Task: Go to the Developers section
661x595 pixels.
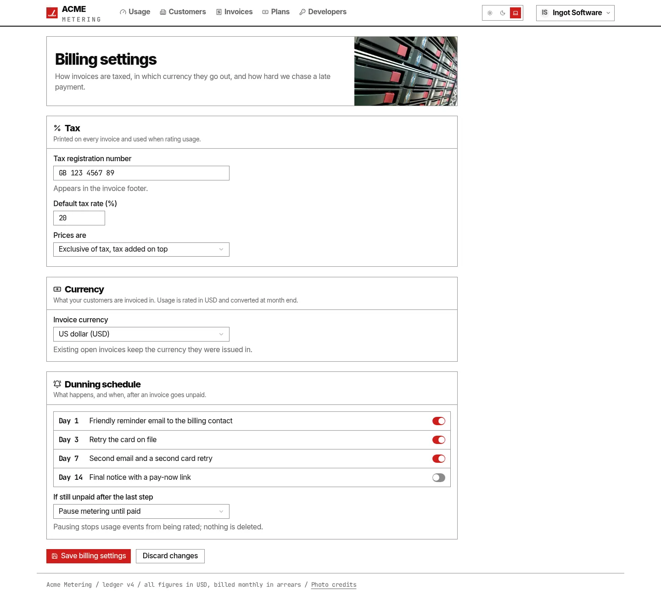Action: pyautogui.click(x=323, y=12)
